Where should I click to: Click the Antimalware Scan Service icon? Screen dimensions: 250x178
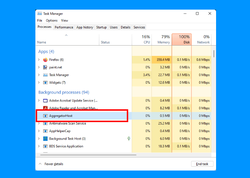pyautogui.click(x=45, y=124)
